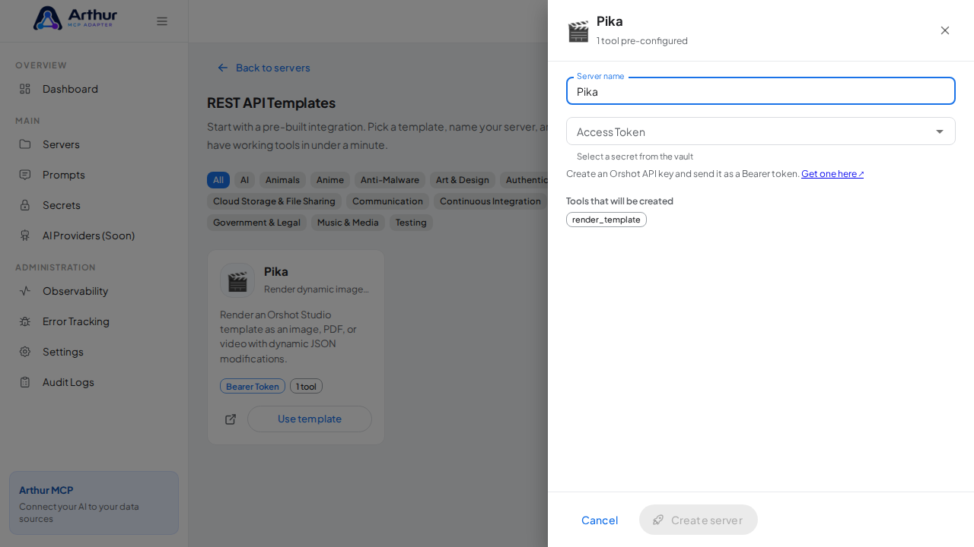Screen dimensions: 974x547
Task: Select the Government & Legal filter
Action: click(x=256, y=223)
